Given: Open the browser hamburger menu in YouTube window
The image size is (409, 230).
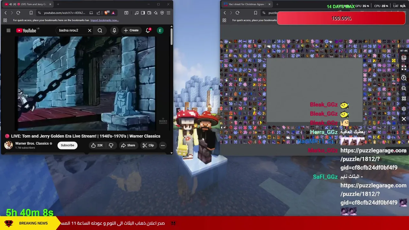Looking at the screenshot, I should tap(168, 13).
